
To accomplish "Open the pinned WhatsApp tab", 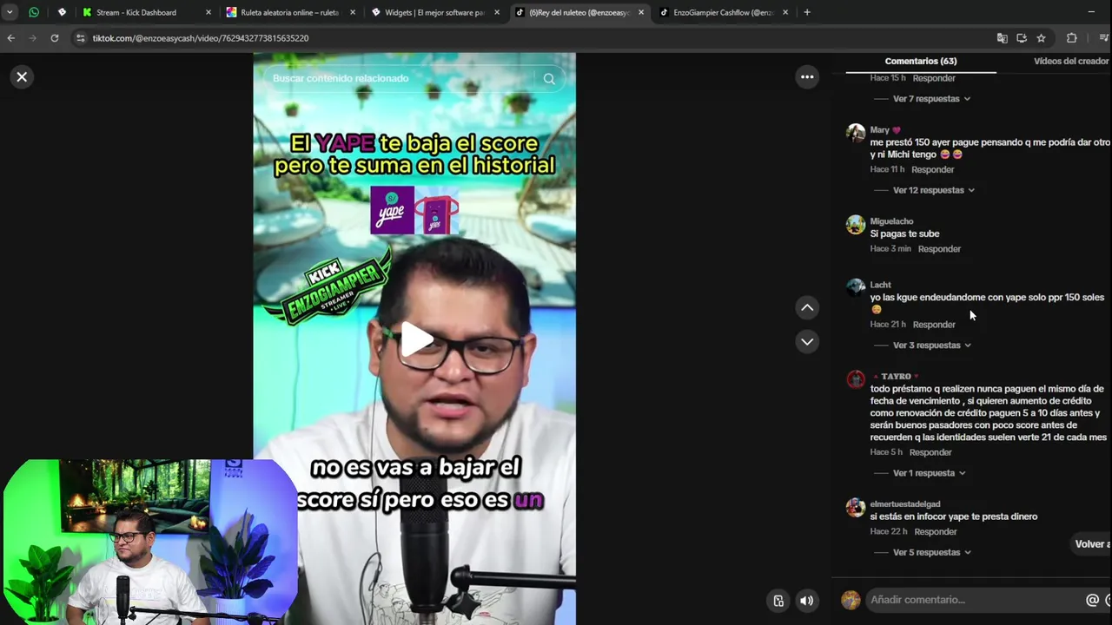I will coord(34,12).
